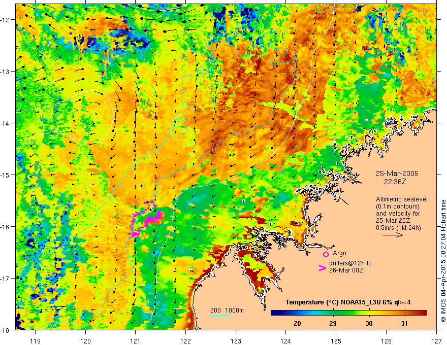Click the text 0.5m/s (1kt 24h)
Viewport: 447px width, 345px height.
point(399,228)
